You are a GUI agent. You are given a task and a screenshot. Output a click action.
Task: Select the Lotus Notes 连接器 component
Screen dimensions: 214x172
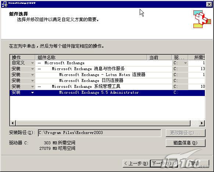tap(102, 75)
